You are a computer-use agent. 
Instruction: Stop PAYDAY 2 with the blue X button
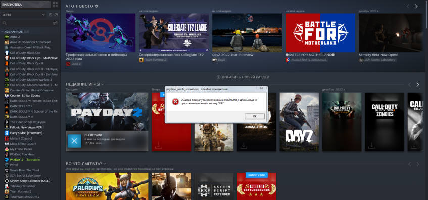pos(74,141)
